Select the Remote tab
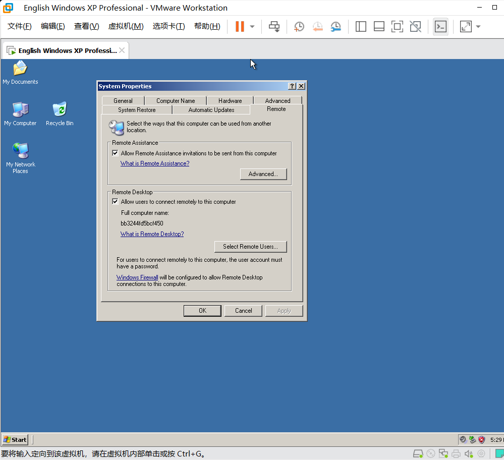This screenshot has height=460, width=504. pyautogui.click(x=276, y=109)
